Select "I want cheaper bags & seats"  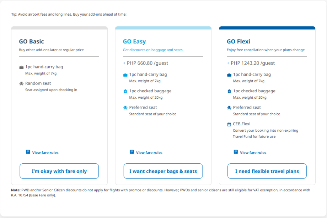coord(163,171)
